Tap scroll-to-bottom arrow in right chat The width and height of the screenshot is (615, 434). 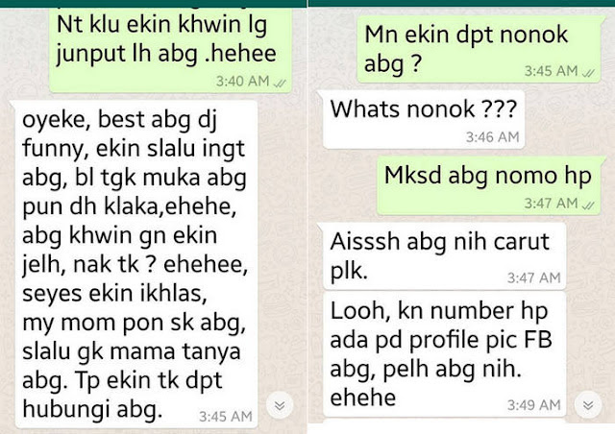[588, 405]
